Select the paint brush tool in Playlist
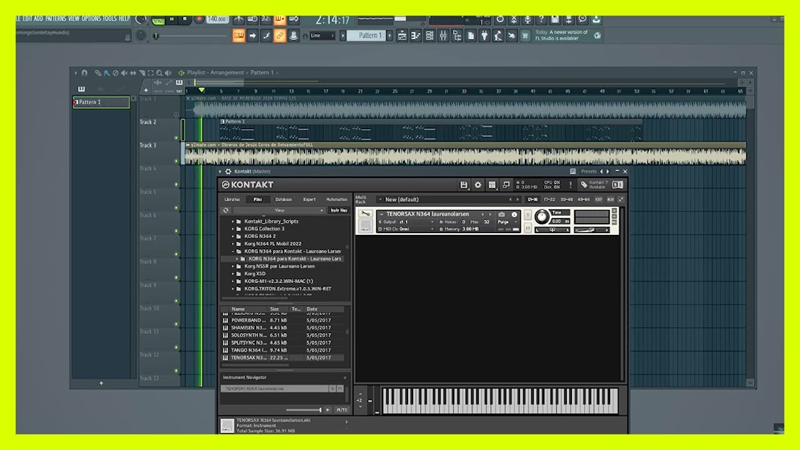The image size is (800, 450). coord(107,72)
